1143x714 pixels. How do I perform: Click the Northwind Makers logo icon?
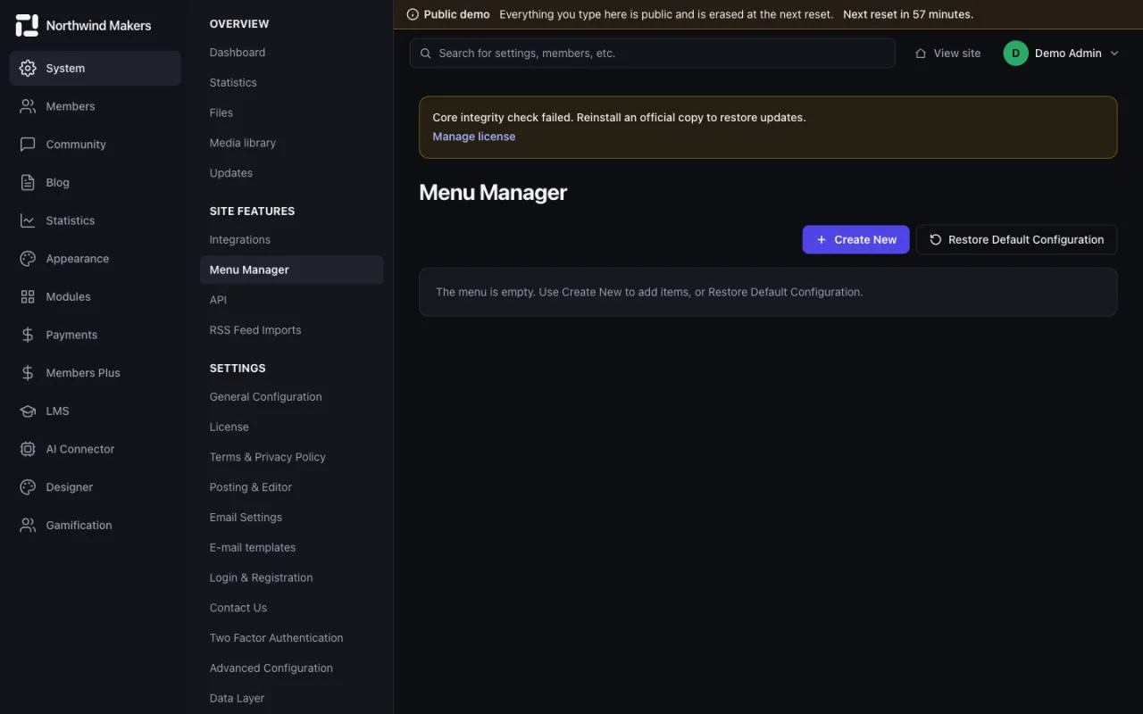point(28,25)
